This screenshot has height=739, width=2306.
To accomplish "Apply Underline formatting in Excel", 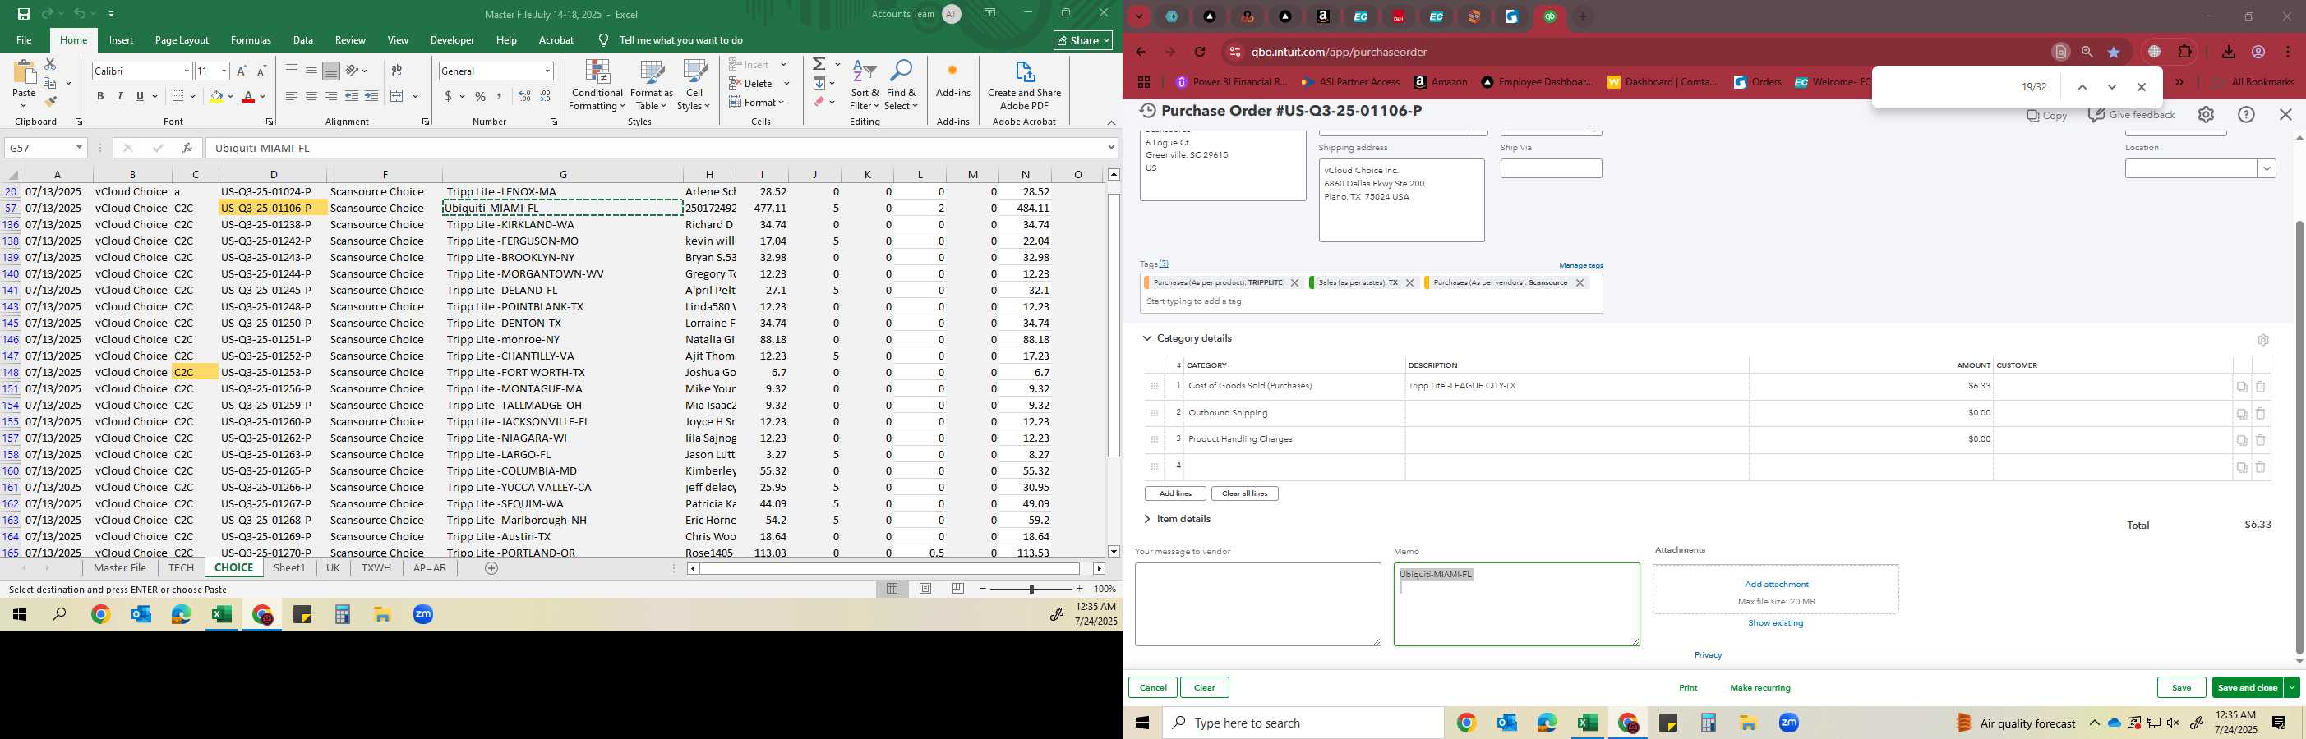I will tap(140, 96).
